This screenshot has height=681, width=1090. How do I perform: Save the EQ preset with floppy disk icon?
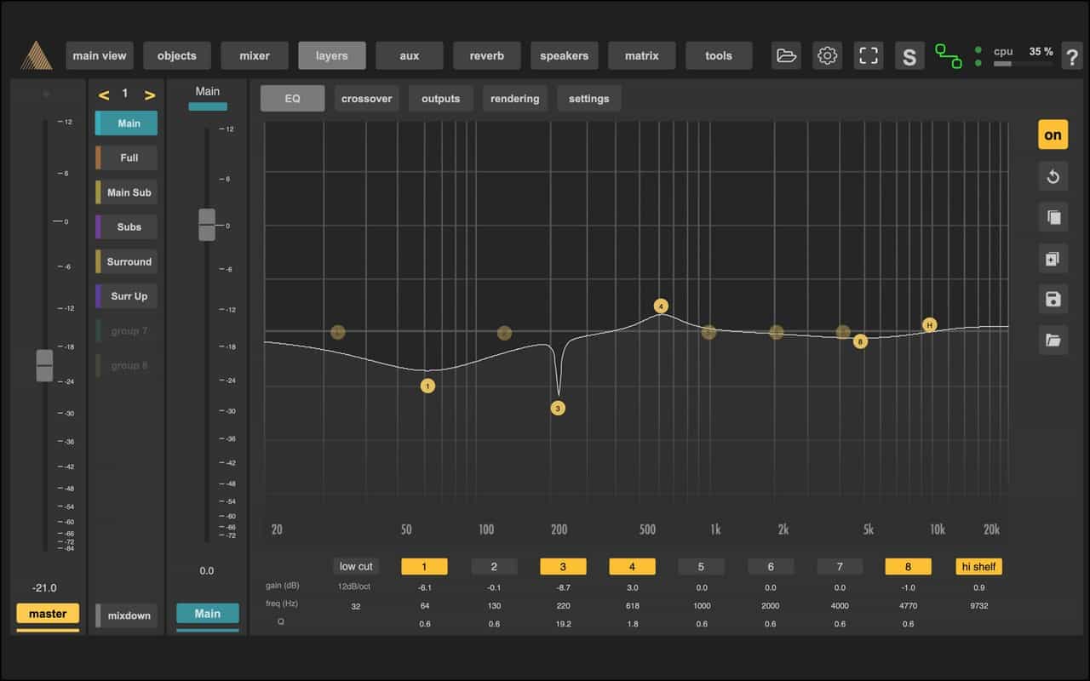1053,300
